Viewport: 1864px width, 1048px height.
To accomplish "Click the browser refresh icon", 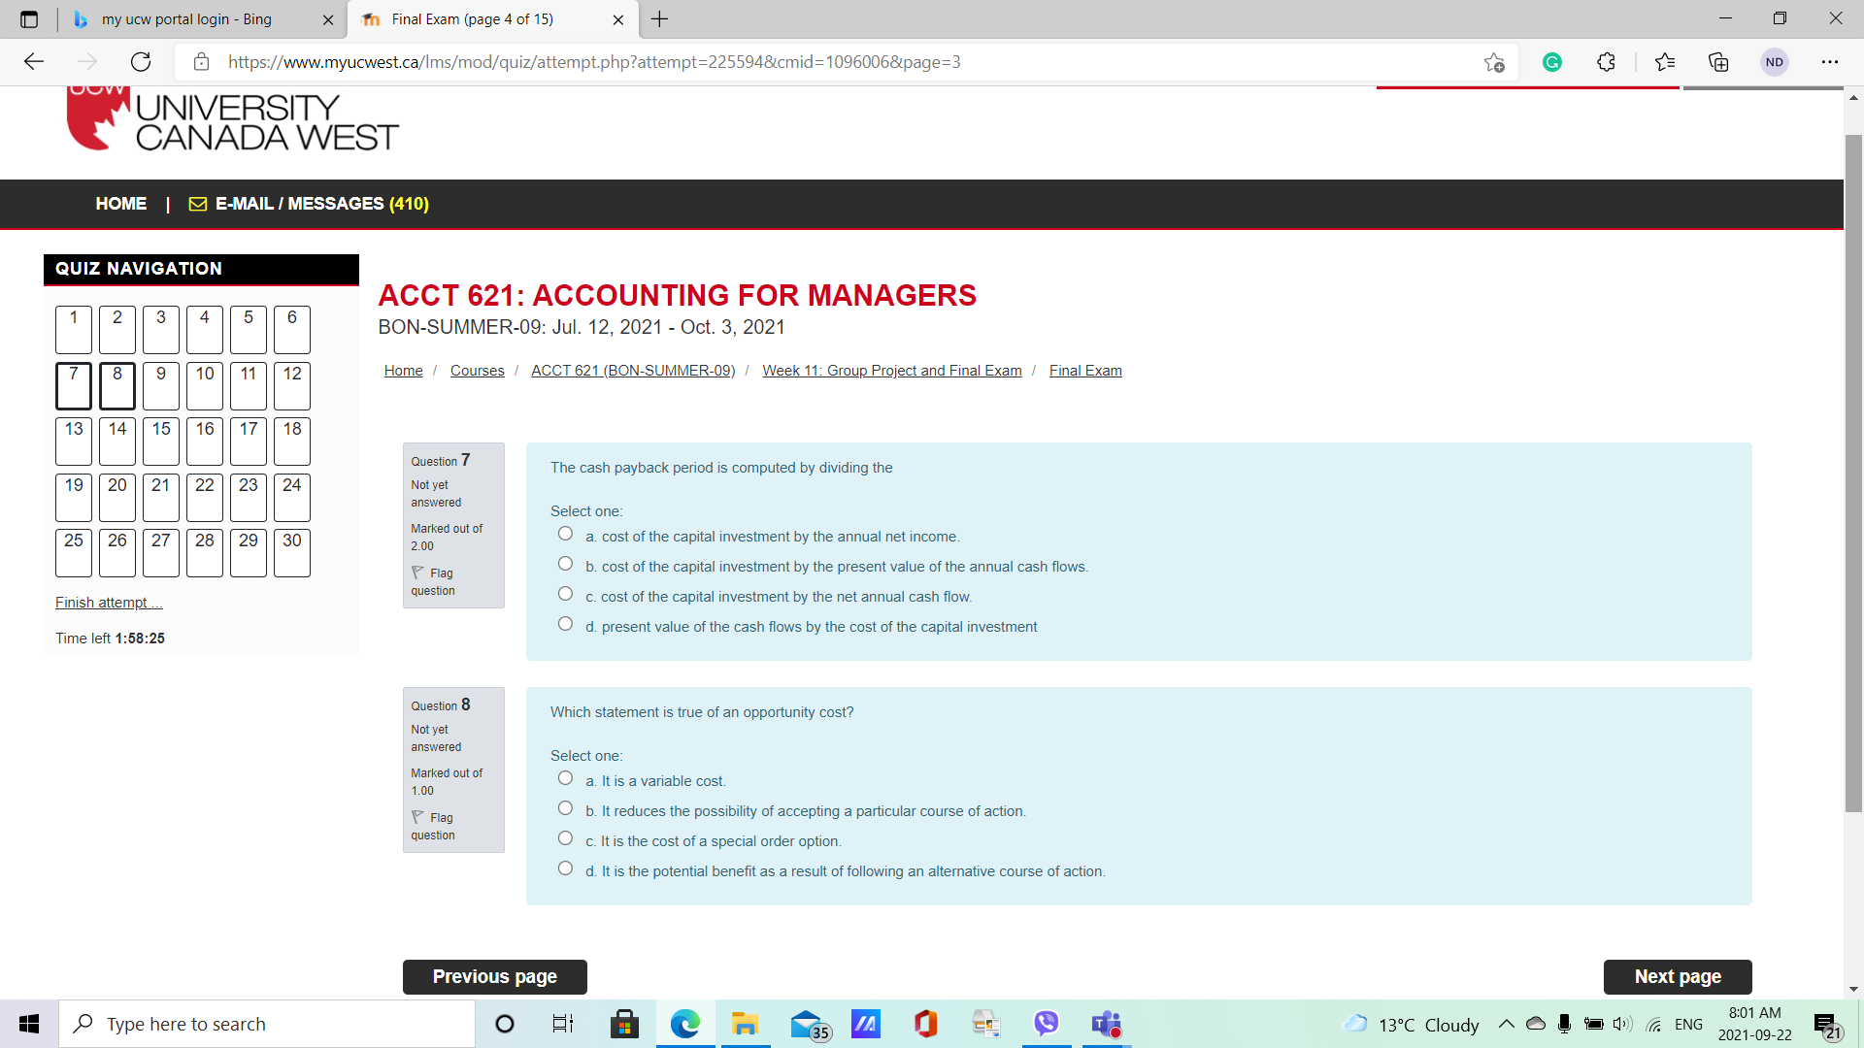I will (x=141, y=62).
